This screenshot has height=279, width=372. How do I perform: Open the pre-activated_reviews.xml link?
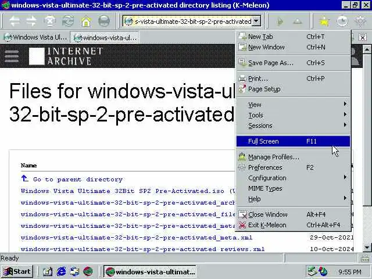tap(142, 249)
